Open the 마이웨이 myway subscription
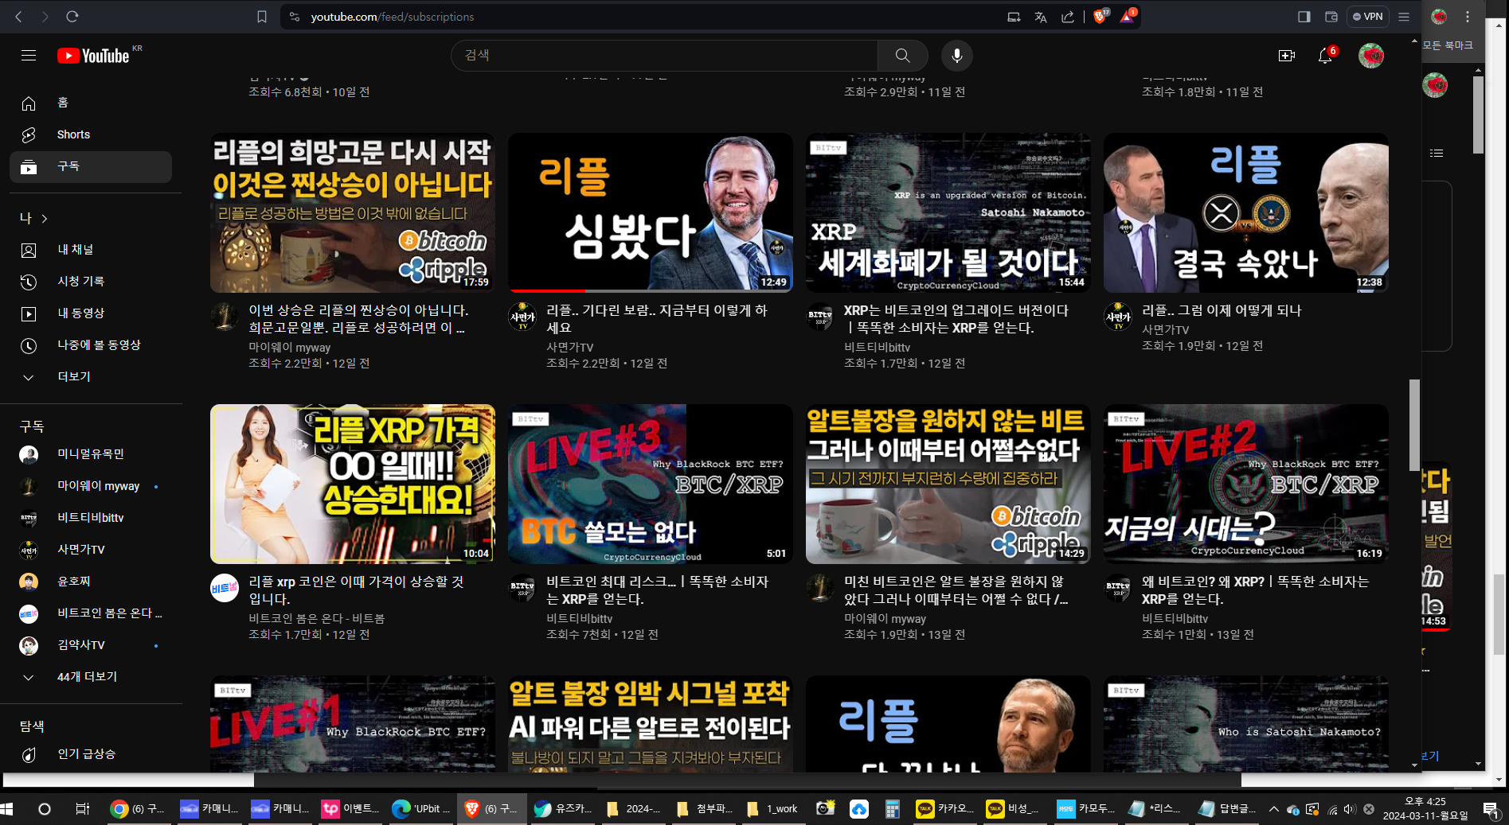The width and height of the screenshot is (1509, 825). point(91,486)
